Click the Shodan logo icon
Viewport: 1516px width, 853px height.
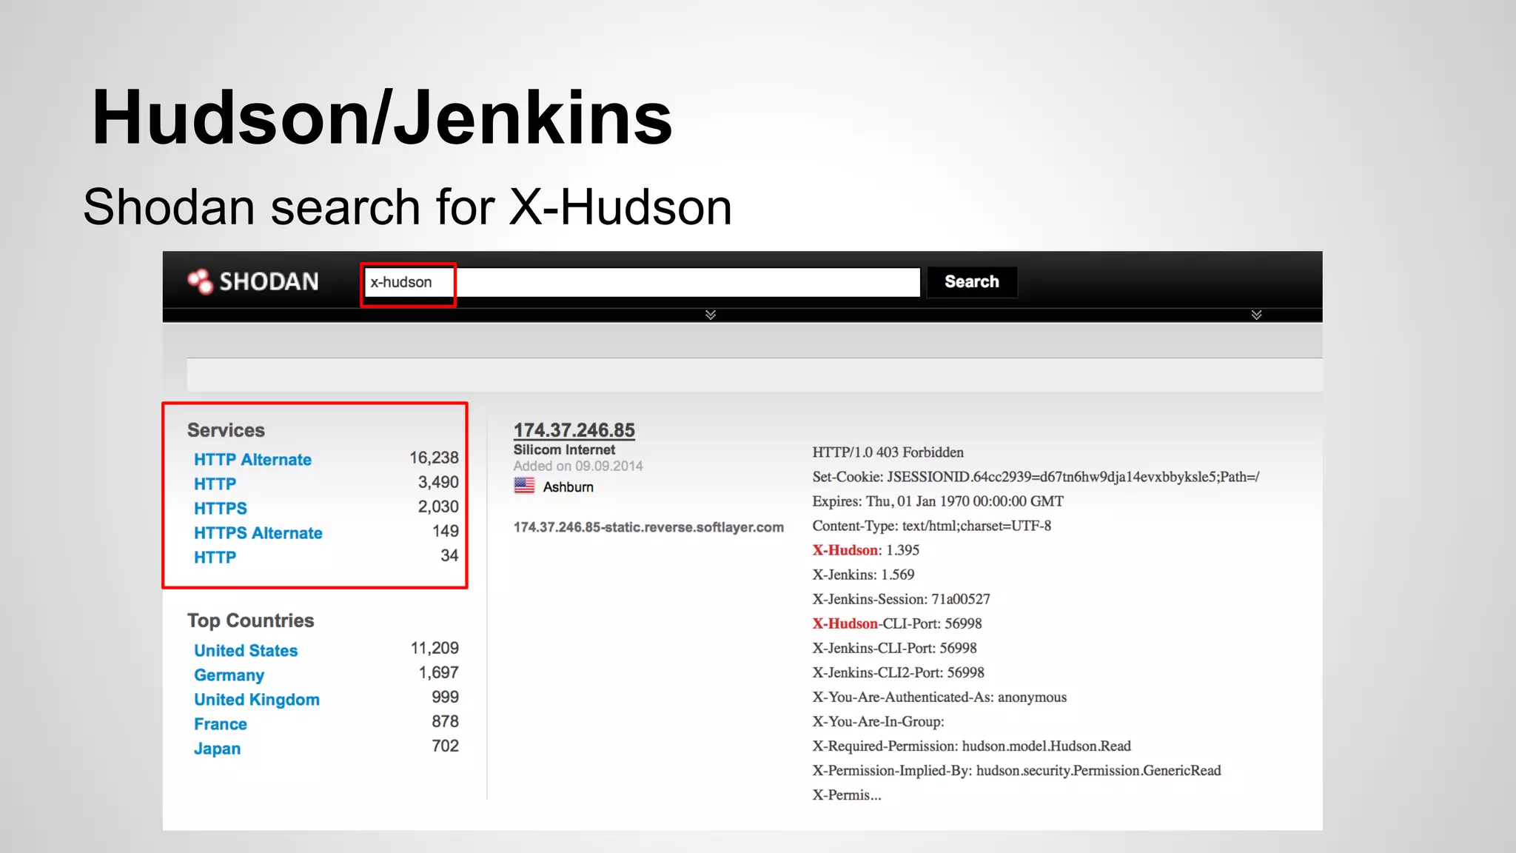[x=200, y=281]
